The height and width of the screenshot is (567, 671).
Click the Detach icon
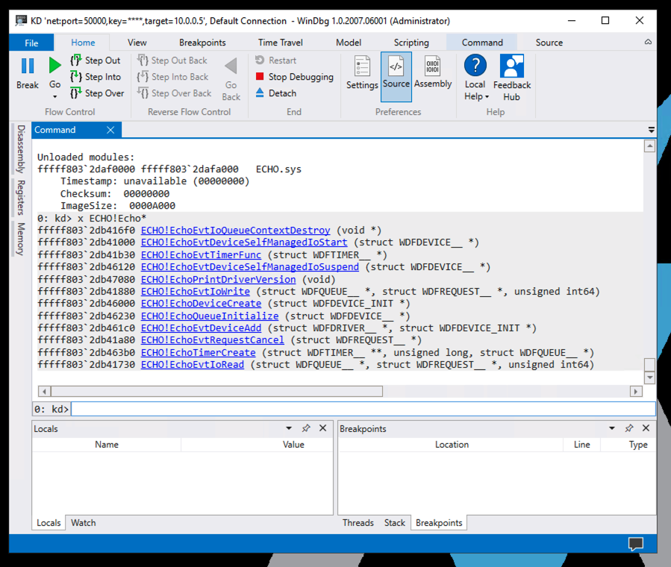pos(260,93)
